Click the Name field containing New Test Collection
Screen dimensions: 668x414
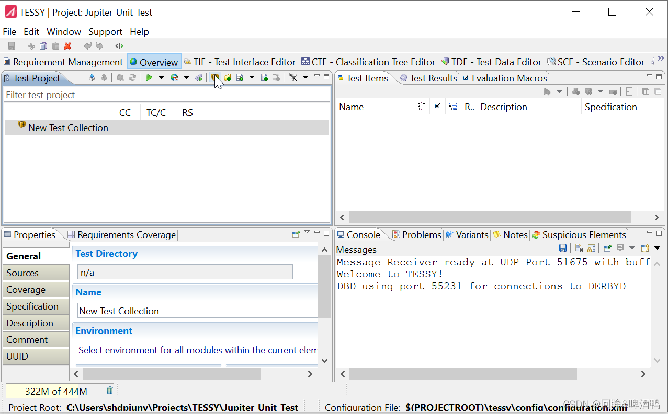click(198, 311)
